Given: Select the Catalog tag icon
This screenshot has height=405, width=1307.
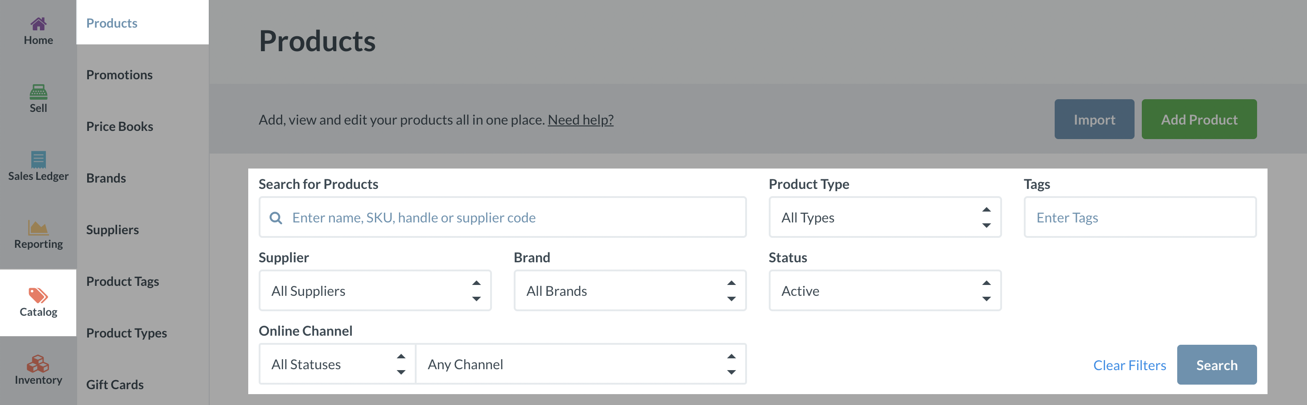Looking at the screenshot, I should tap(38, 295).
